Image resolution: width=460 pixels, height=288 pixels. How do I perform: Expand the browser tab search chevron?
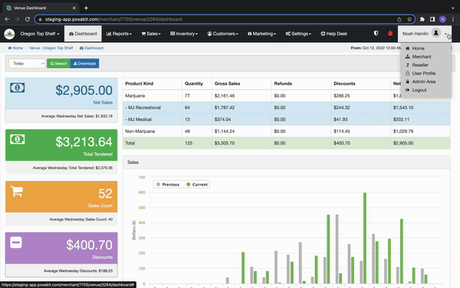(453, 8)
